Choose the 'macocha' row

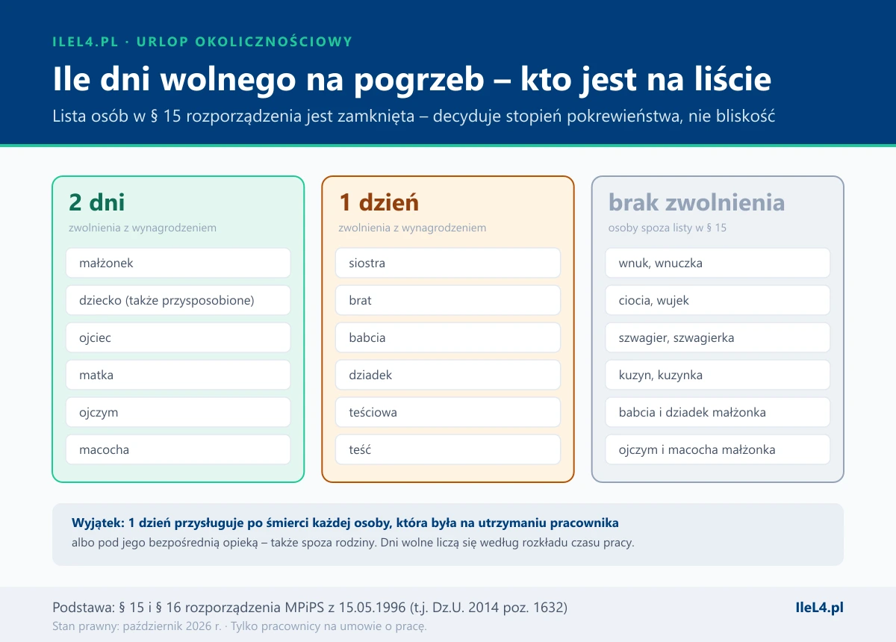tap(178, 449)
